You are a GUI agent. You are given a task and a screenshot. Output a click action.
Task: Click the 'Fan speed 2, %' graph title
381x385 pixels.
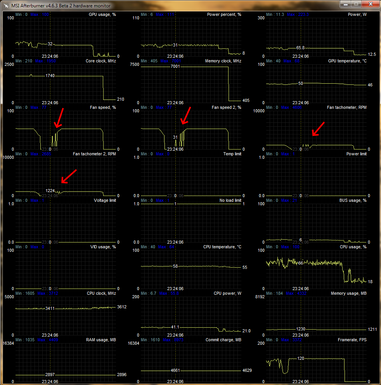(227, 107)
